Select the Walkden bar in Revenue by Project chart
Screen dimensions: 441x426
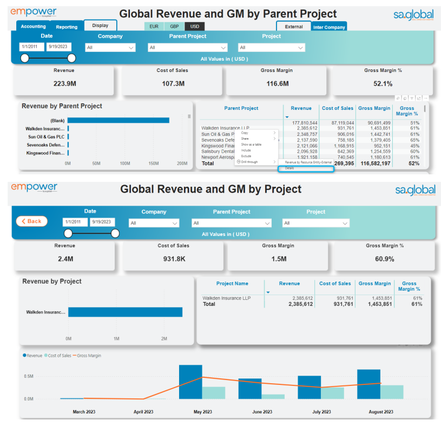(125, 312)
